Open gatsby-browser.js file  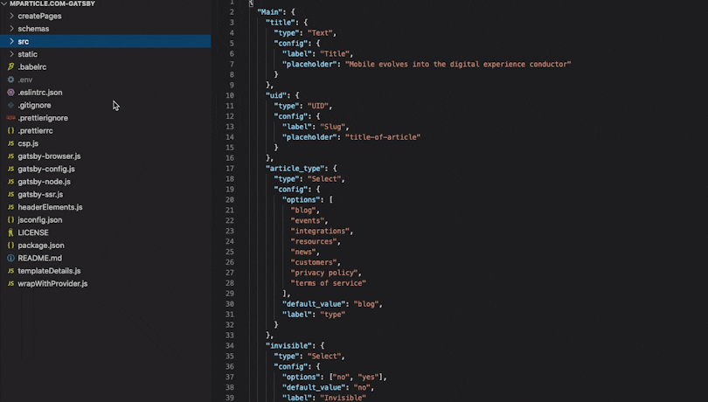coord(49,156)
